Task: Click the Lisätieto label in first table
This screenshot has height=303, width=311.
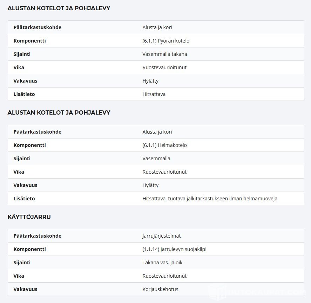Action: pos(24,94)
